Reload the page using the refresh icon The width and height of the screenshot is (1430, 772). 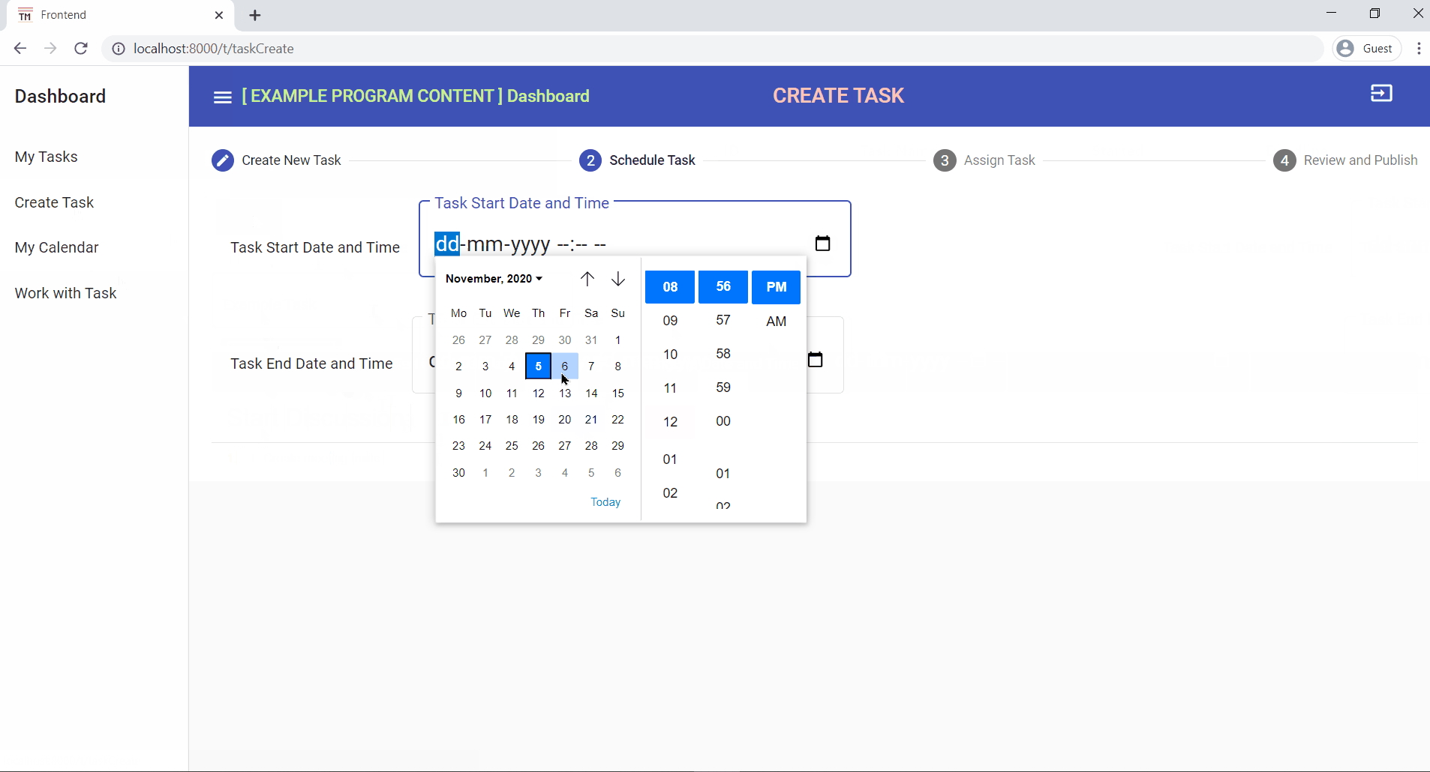tap(81, 49)
